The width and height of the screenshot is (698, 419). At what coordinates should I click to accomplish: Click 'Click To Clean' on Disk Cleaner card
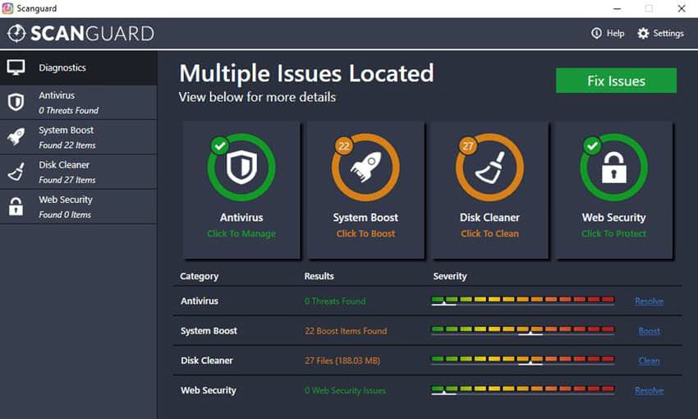489,233
